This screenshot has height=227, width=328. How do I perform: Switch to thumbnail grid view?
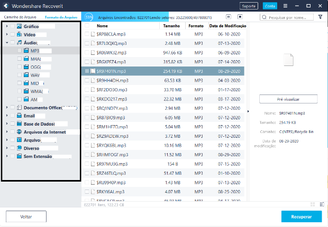(x=313, y=204)
